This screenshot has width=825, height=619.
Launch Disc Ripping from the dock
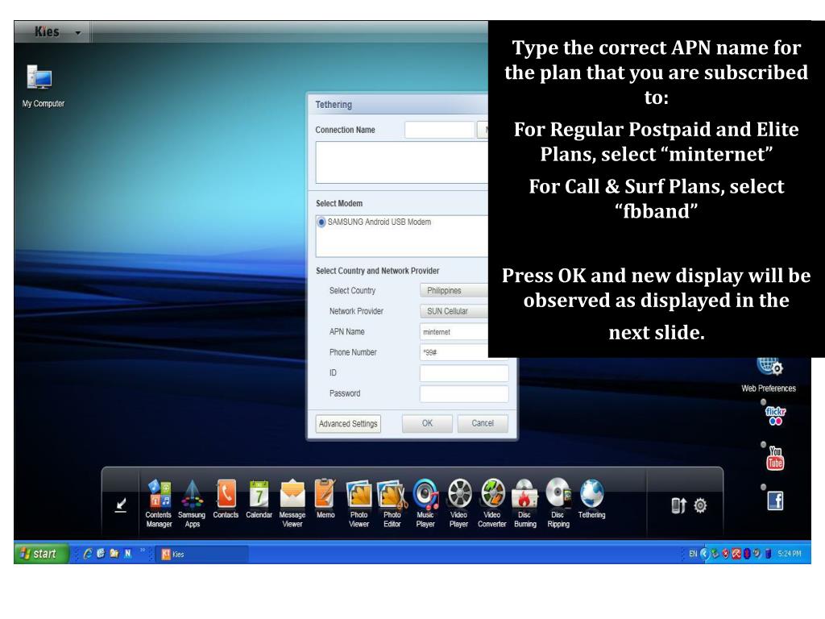(x=558, y=502)
